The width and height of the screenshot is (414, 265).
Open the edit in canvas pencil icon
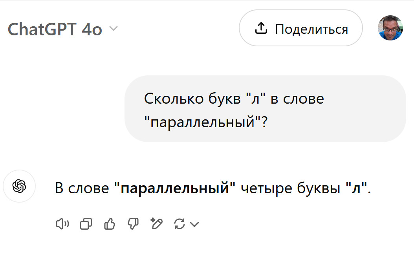tap(156, 224)
